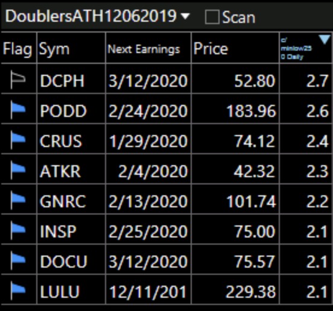Screen dimensions: 333x311
Task: Click the flag icon beside ATKR
Action: (x=18, y=171)
